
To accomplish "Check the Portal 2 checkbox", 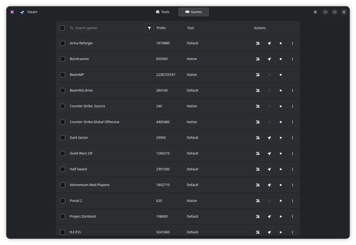I will point(62,201).
